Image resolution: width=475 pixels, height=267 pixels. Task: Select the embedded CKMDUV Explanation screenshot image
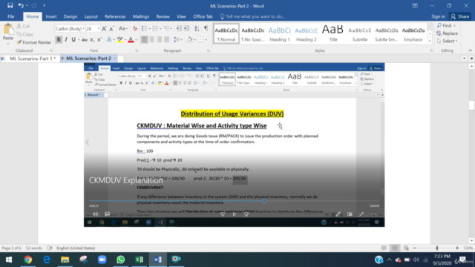point(235,145)
